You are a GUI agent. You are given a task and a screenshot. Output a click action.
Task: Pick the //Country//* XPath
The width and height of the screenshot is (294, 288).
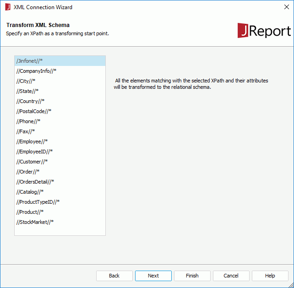60,101
